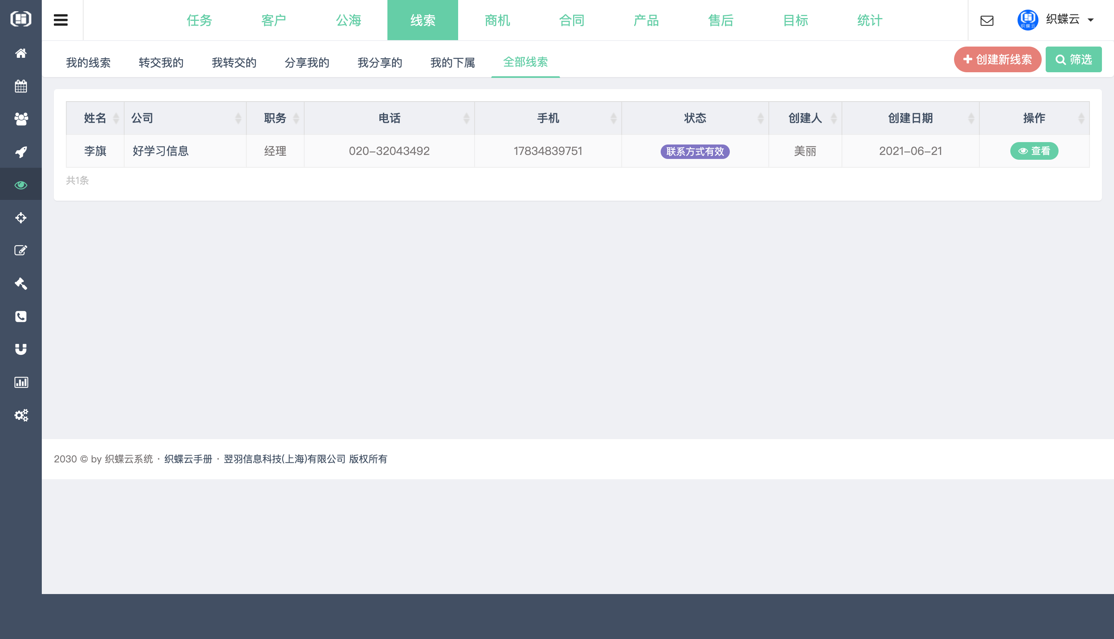Screen dimensions: 1114x639
Task: Click the 创建新线索 button
Action: tap(997, 59)
